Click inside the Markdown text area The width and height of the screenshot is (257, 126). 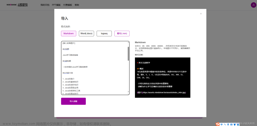pos(95,68)
